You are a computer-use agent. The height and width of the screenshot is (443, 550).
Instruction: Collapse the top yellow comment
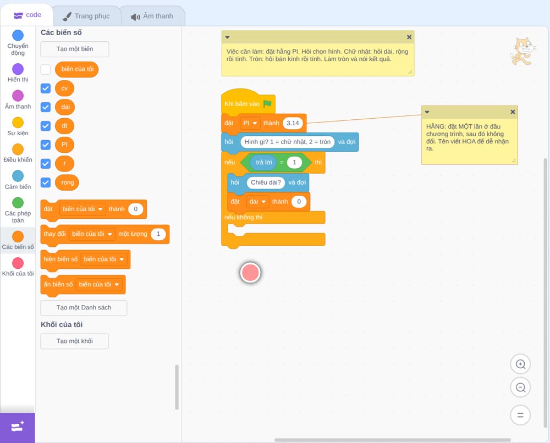(227, 37)
